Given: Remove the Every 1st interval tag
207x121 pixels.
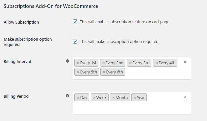Looking at the screenshot, I should tap(78, 63).
